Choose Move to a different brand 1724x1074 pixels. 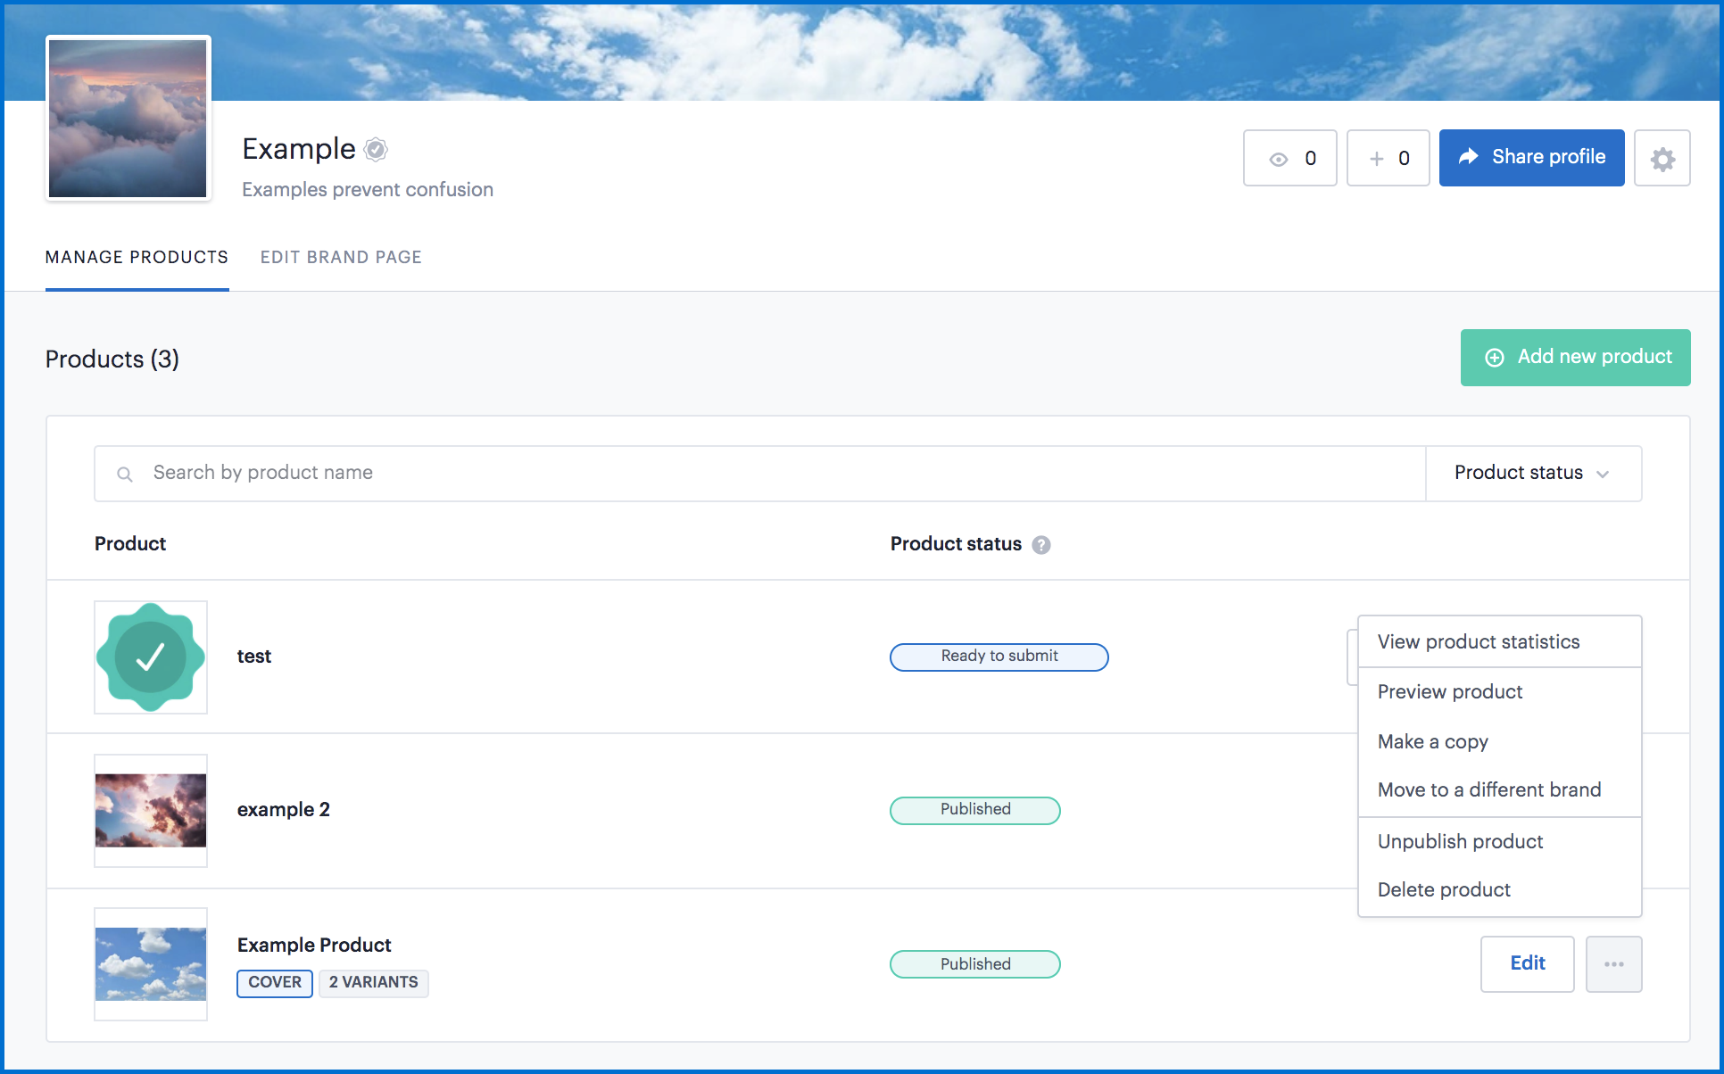pos(1499,790)
